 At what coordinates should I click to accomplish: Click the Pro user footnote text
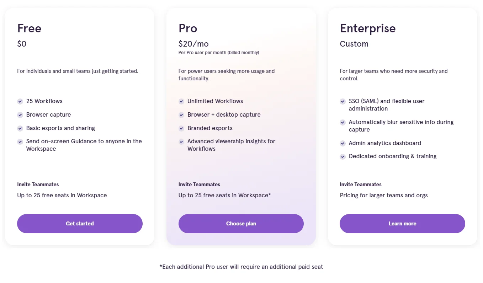tap(241, 267)
